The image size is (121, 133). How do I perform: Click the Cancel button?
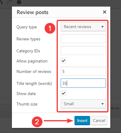99,120
